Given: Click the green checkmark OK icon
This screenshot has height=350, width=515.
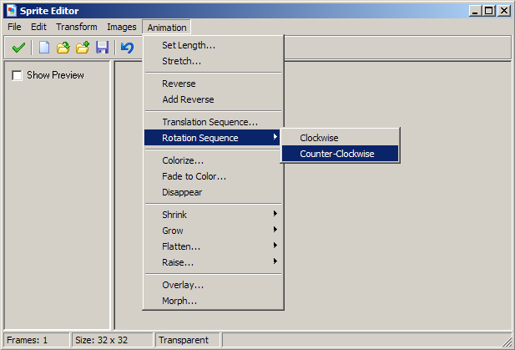Looking at the screenshot, I should (x=18, y=48).
